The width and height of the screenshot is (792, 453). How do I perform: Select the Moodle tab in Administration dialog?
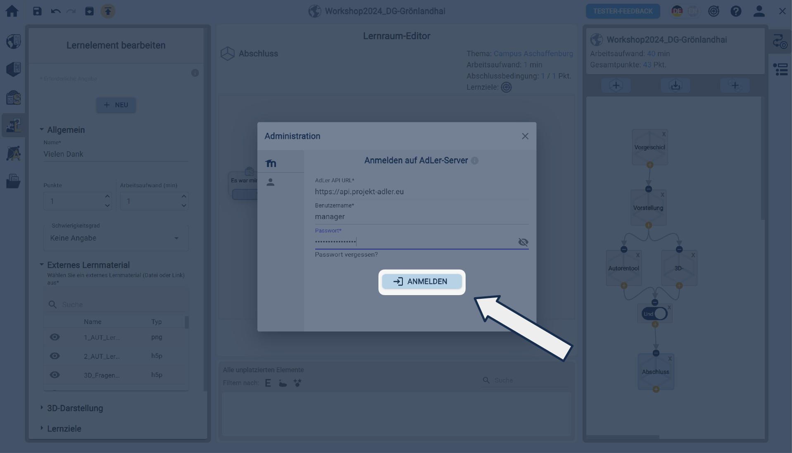click(271, 163)
